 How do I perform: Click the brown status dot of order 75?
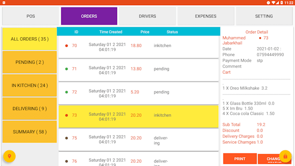pyautogui.click(x=66, y=138)
